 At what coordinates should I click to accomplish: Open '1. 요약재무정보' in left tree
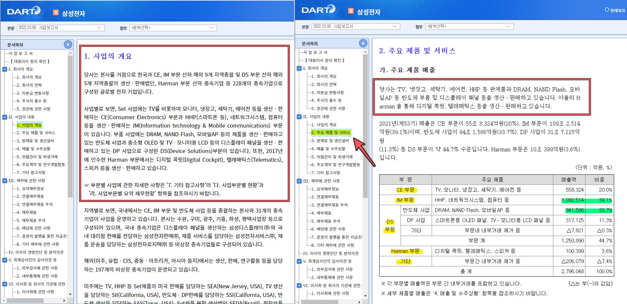click(30, 189)
